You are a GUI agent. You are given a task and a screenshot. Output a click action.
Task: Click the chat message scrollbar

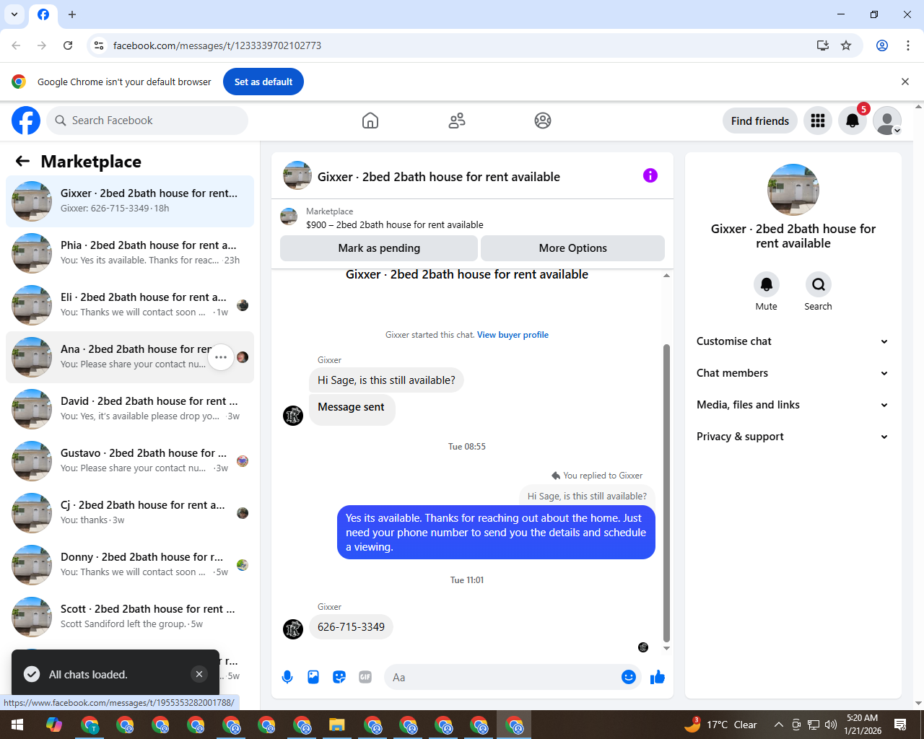pos(666,492)
